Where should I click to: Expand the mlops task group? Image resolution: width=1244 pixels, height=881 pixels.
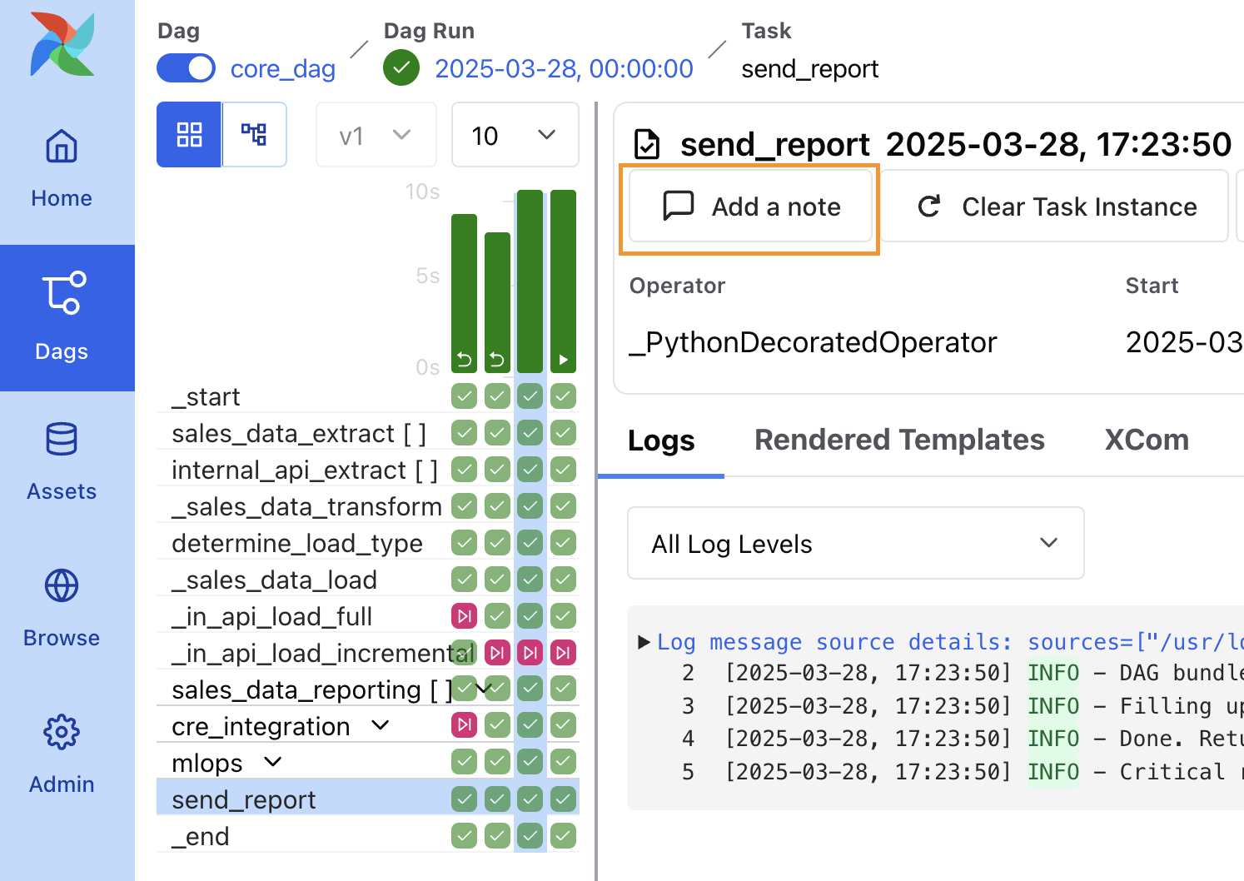pos(273,762)
